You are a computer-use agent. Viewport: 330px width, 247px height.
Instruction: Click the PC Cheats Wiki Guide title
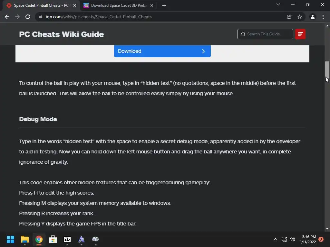coord(62,34)
